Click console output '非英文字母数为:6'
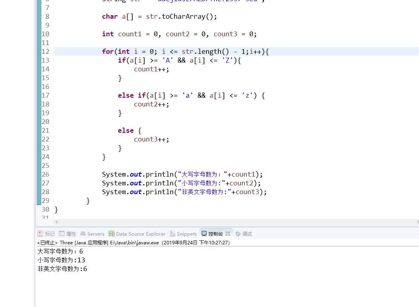 point(62,269)
